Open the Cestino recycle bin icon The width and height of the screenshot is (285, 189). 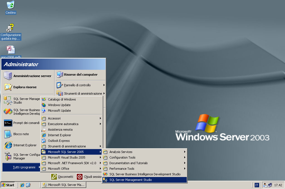[11, 5]
